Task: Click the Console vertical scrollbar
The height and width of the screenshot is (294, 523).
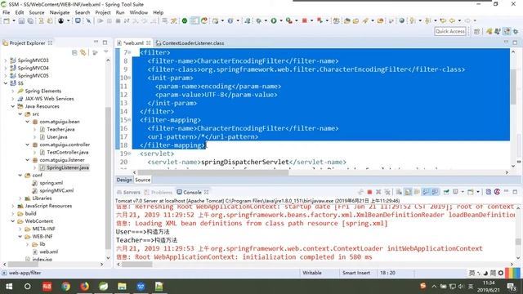Action: [x=518, y=242]
